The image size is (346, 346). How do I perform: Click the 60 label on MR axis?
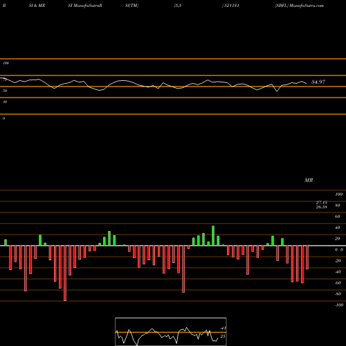pos(338,216)
